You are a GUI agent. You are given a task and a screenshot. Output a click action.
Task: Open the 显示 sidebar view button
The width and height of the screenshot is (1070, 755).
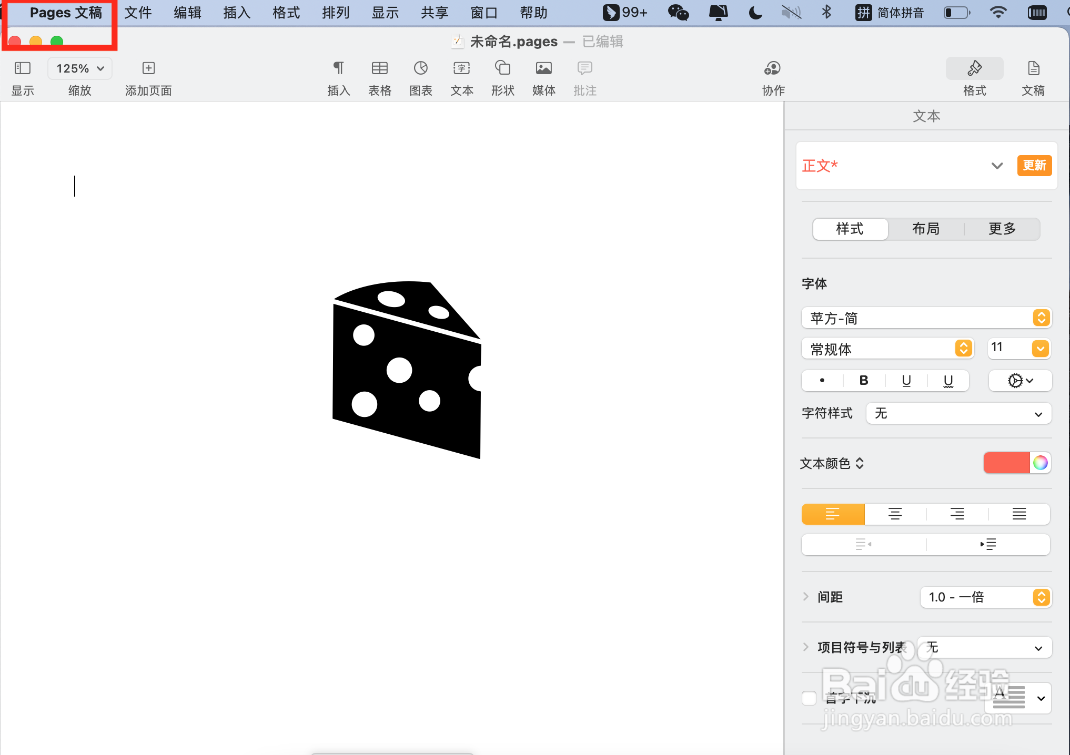(23, 68)
